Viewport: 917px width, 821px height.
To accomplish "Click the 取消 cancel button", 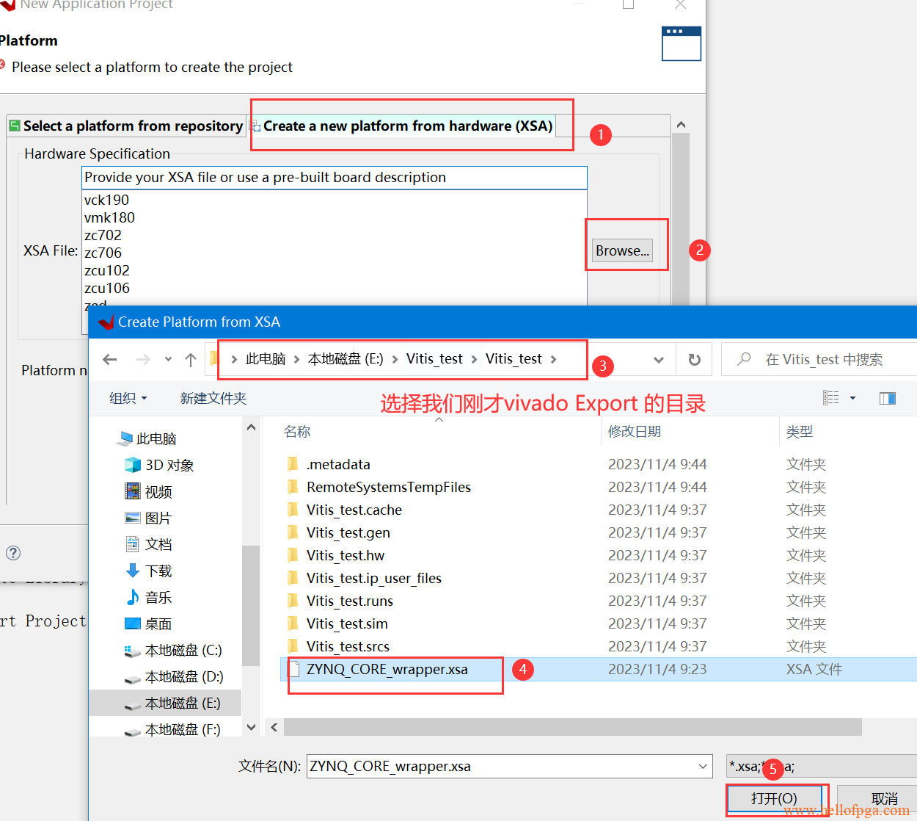I will (883, 798).
